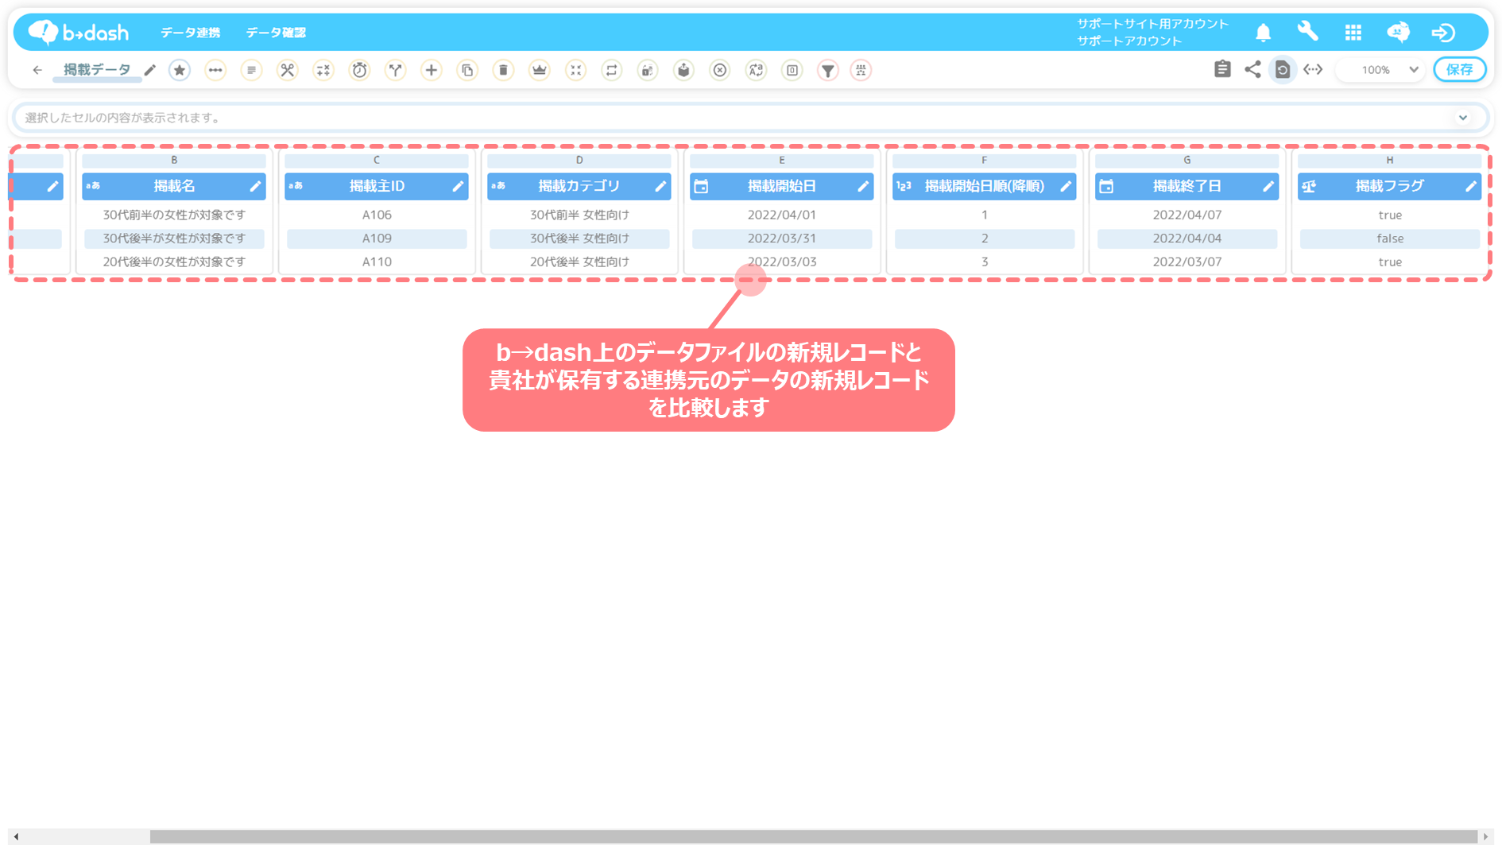Viewport: 1502px width, 845px height.
Task: Click the crown ranking icon
Action: [540, 70]
